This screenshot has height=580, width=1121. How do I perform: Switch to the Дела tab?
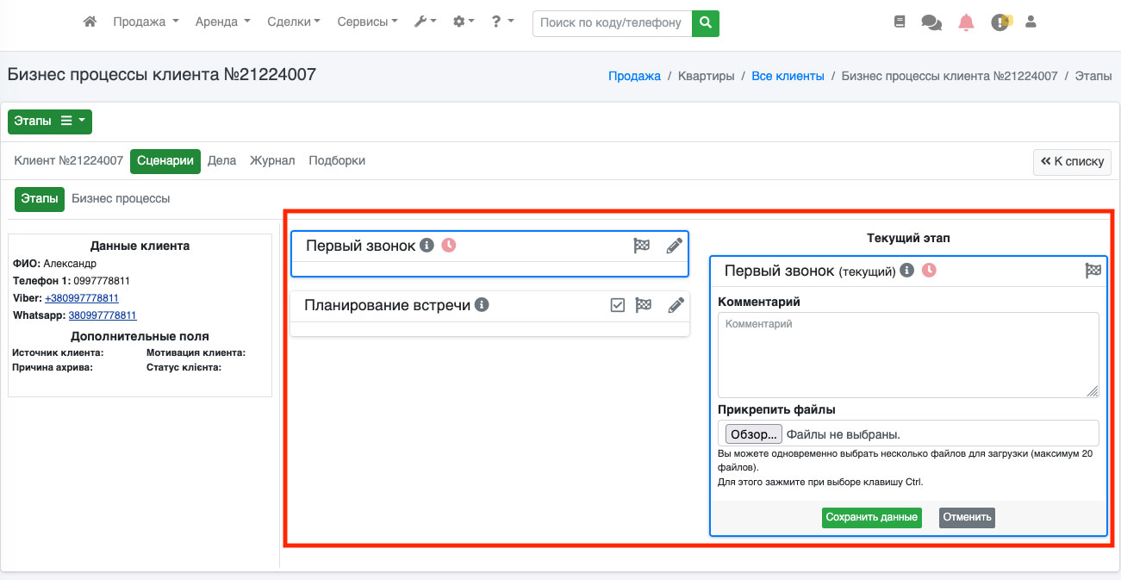click(x=221, y=161)
